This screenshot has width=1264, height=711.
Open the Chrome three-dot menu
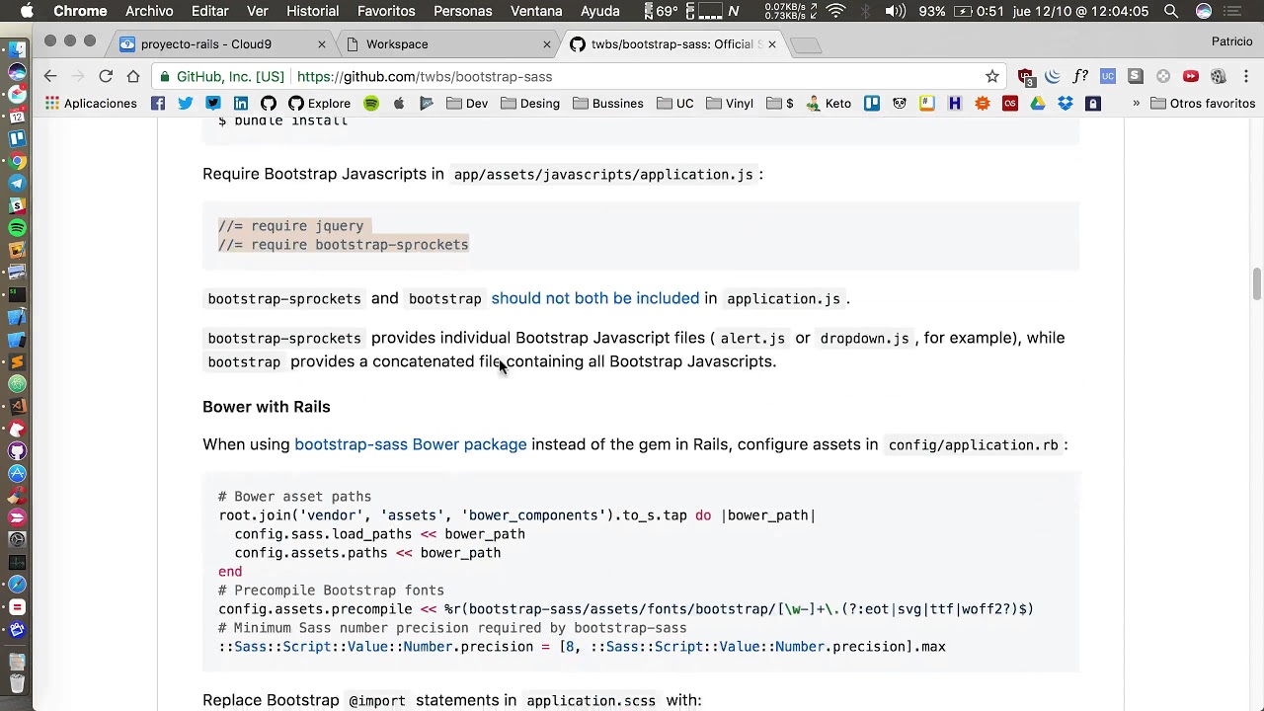coord(1245,77)
